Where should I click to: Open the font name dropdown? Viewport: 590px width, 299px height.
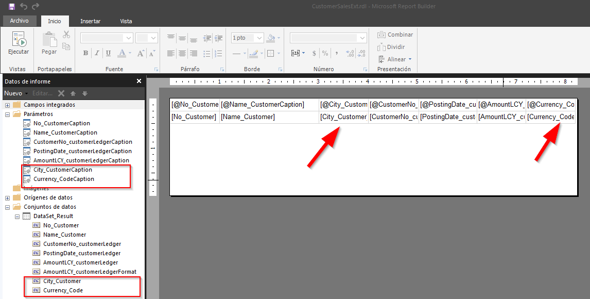tap(129, 38)
